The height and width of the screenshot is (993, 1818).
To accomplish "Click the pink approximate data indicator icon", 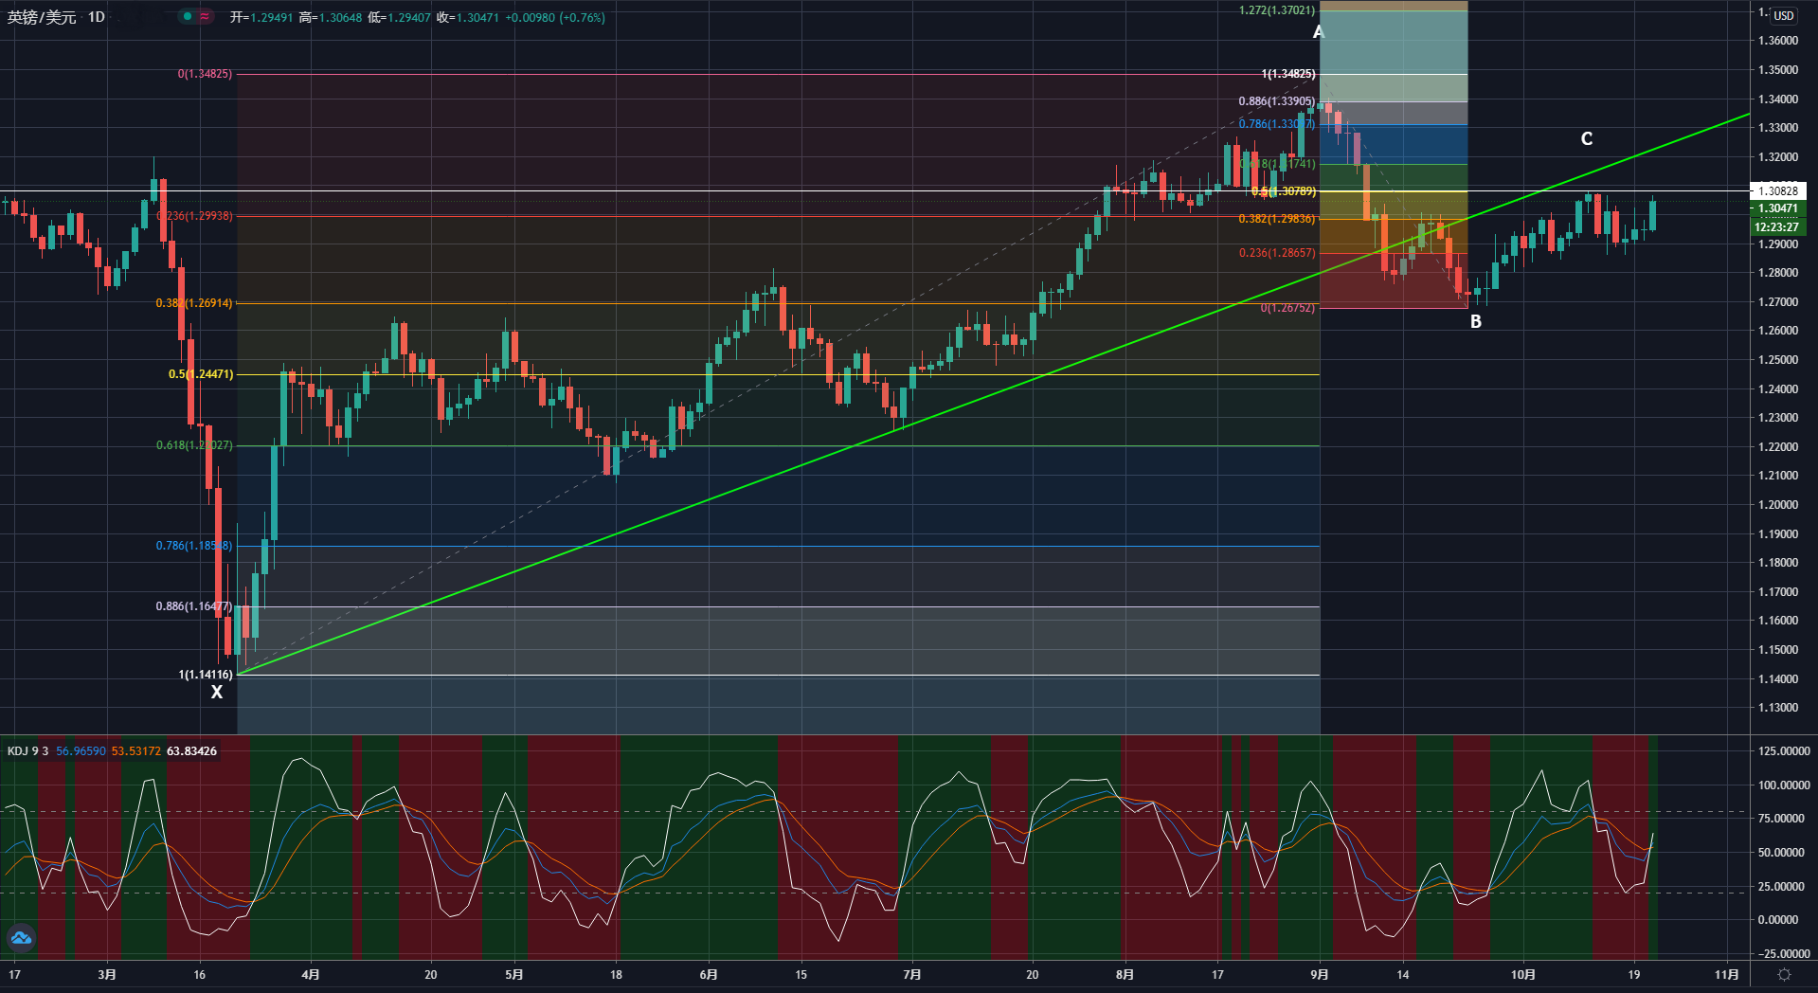I will (205, 17).
